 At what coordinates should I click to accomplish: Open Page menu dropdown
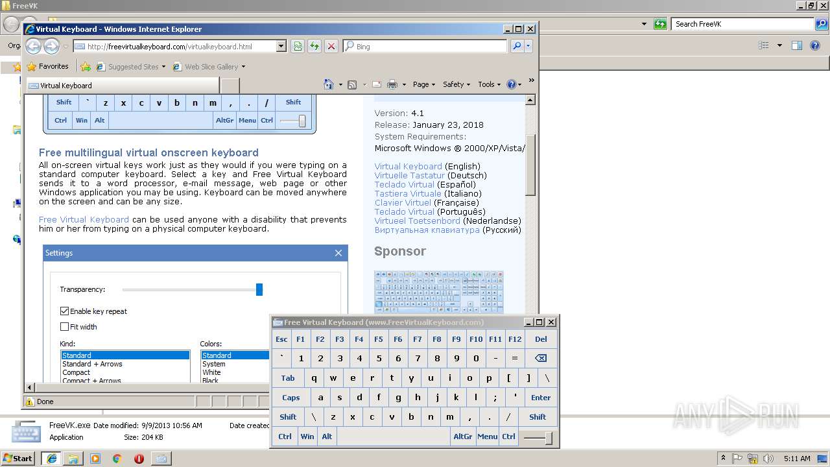click(423, 84)
